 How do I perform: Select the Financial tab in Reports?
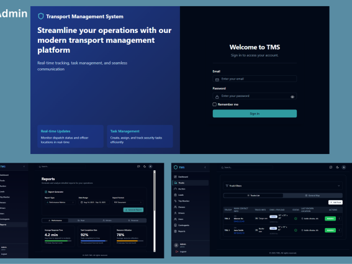click(133, 221)
